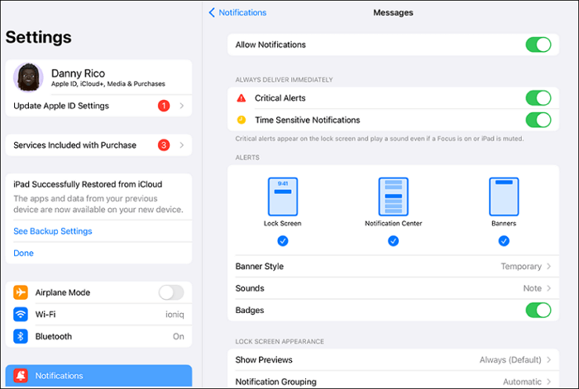Turn off Allow Notifications switch
579x389 pixels.
(x=538, y=45)
